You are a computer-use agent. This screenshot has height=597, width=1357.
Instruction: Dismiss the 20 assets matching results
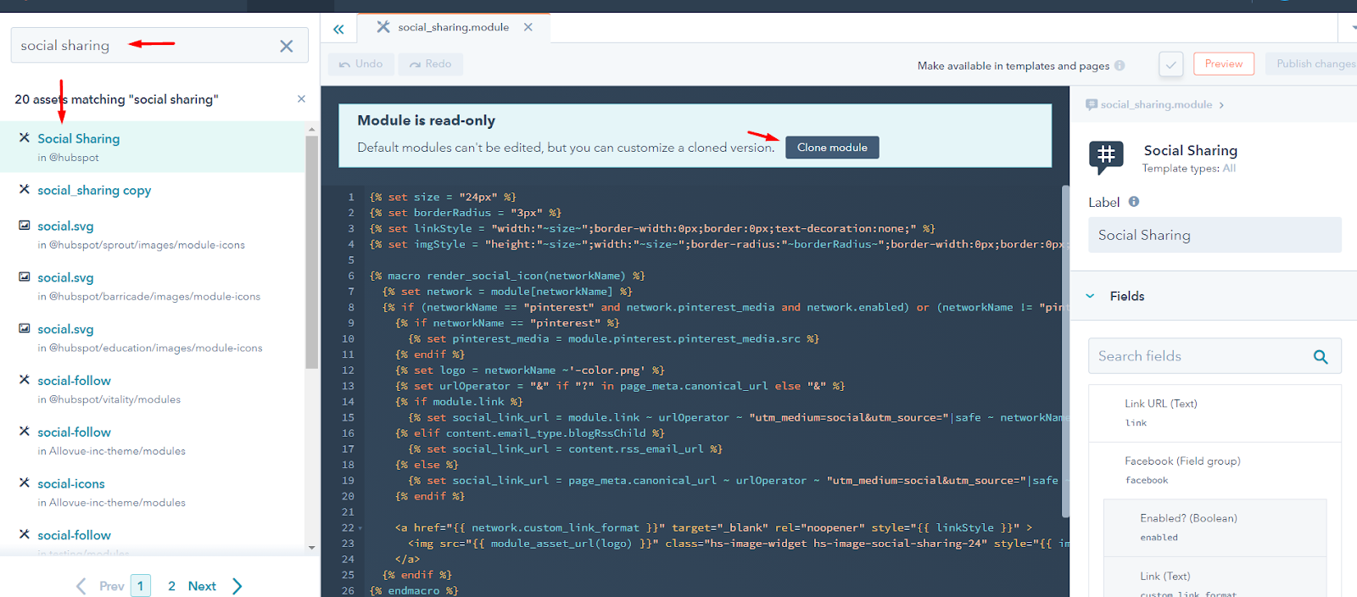[x=301, y=99]
